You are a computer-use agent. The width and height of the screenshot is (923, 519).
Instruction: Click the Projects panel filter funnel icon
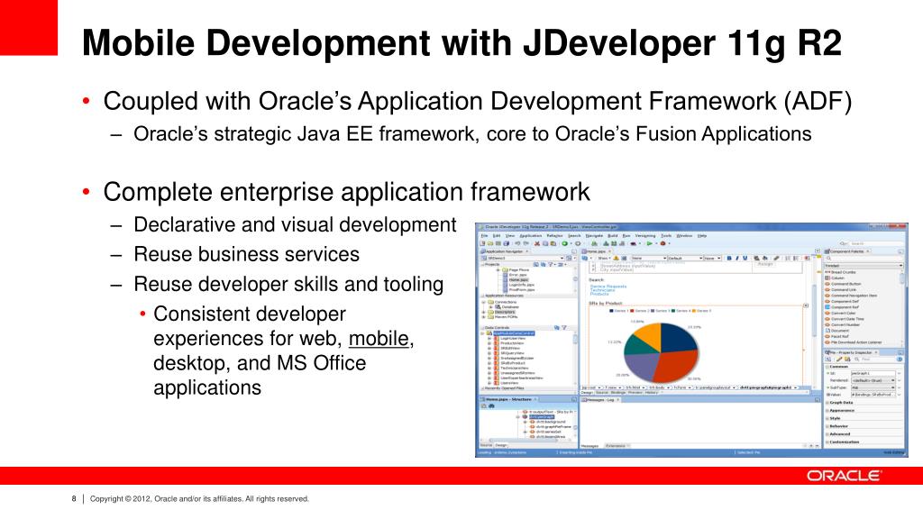551,264
